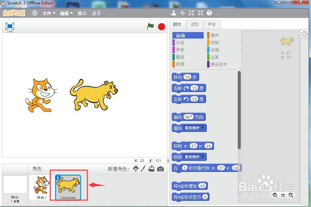Image resolution: width=311 pixels, height=207 pixels.
Task: Click the 15 field in 左转 block
Action: [x=194, y=99]
